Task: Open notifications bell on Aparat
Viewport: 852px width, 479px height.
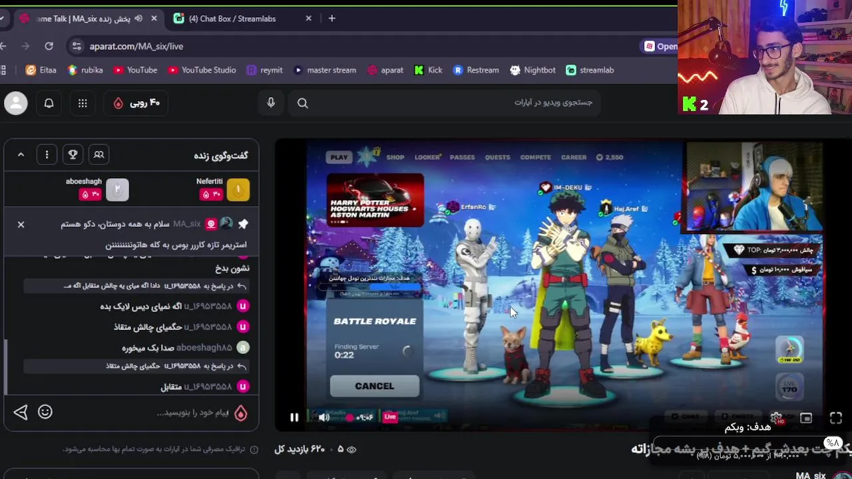Action: (x=49, y=103)
